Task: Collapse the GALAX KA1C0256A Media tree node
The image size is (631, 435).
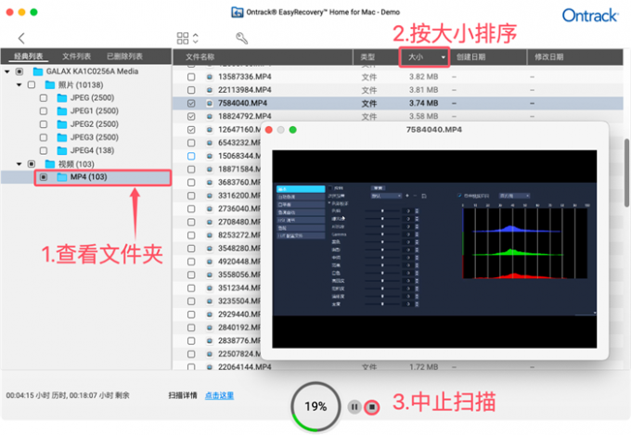Action: click(7, 71)
